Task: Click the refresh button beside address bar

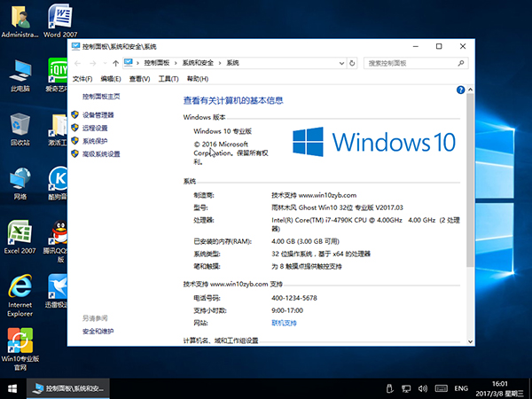Action: [x=354, y=63]
